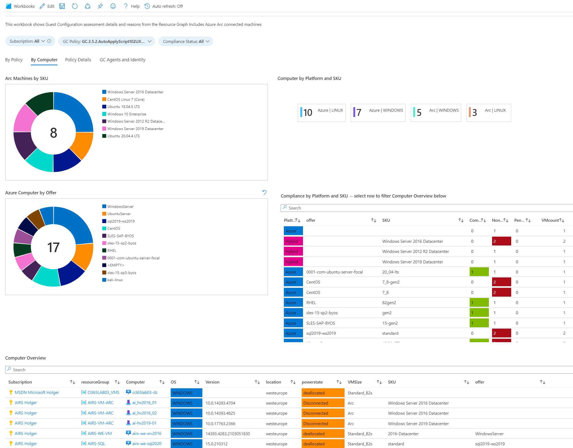Select the Windows Server 2012 R2 Datacenter row
573x448 pixels.
click(427, 251)
